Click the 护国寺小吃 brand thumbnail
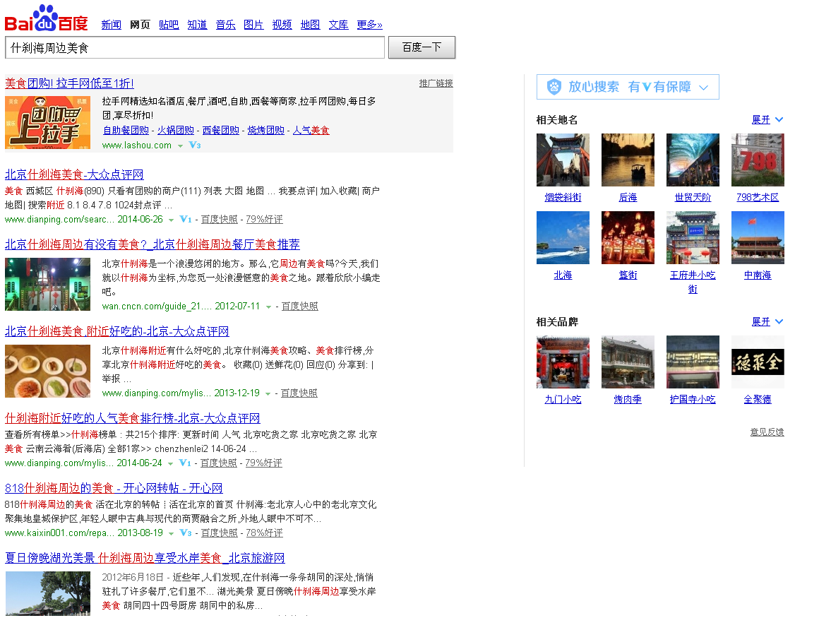The image size is (819, 618). 693,362
